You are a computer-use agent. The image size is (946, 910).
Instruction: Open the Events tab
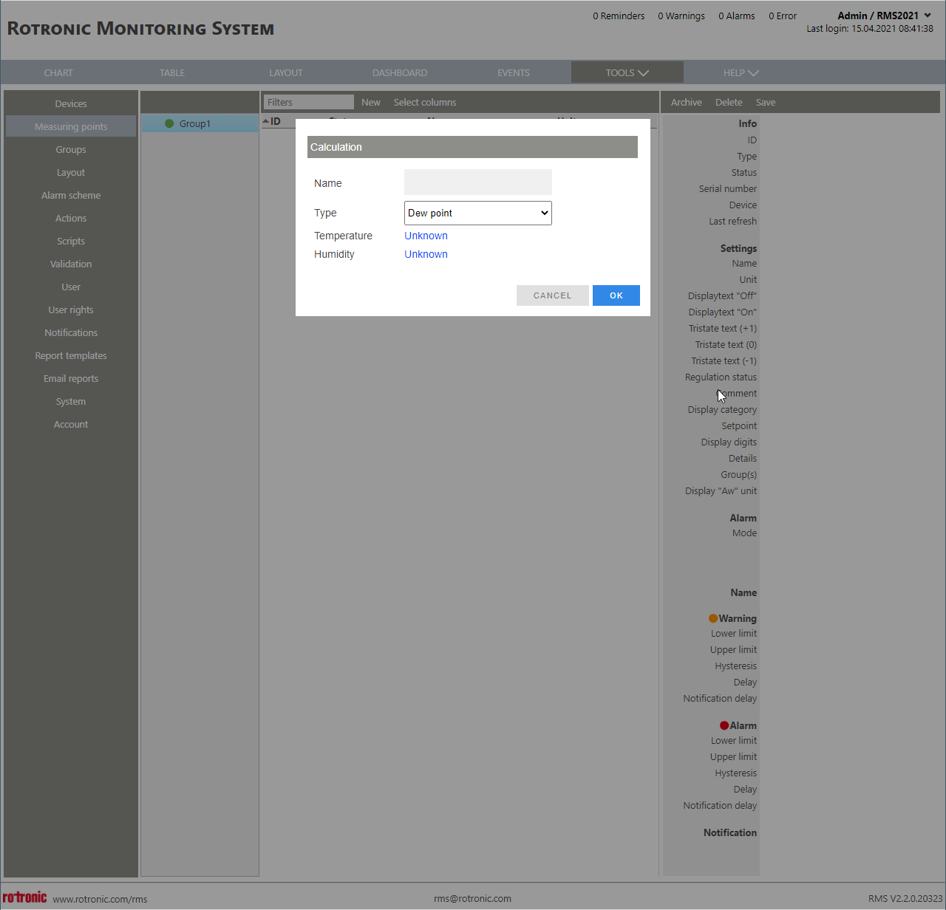pyautogui.click(x=514, y=72)
